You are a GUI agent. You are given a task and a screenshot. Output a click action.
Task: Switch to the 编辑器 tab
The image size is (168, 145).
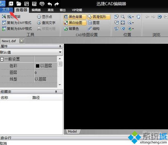tap(36, 10)
